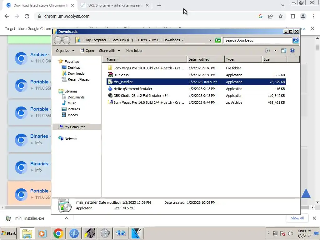
Task: Open the Chrome profile avatar
Action: tap(303, 16)
